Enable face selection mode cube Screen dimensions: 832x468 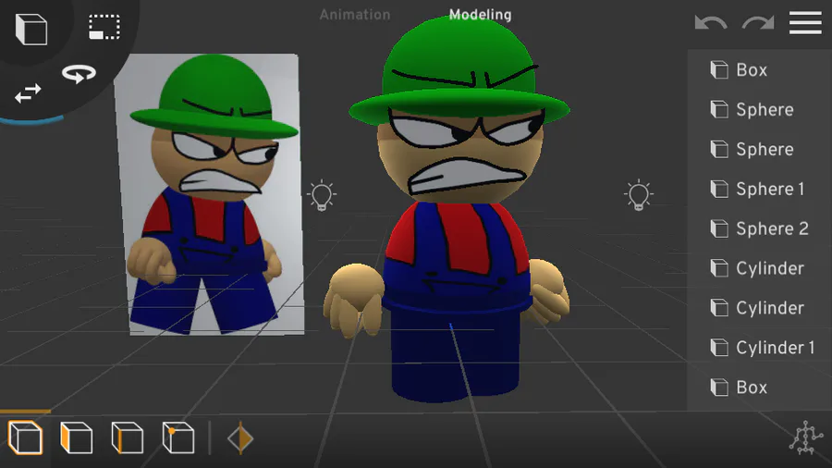[x=77, y=437]
